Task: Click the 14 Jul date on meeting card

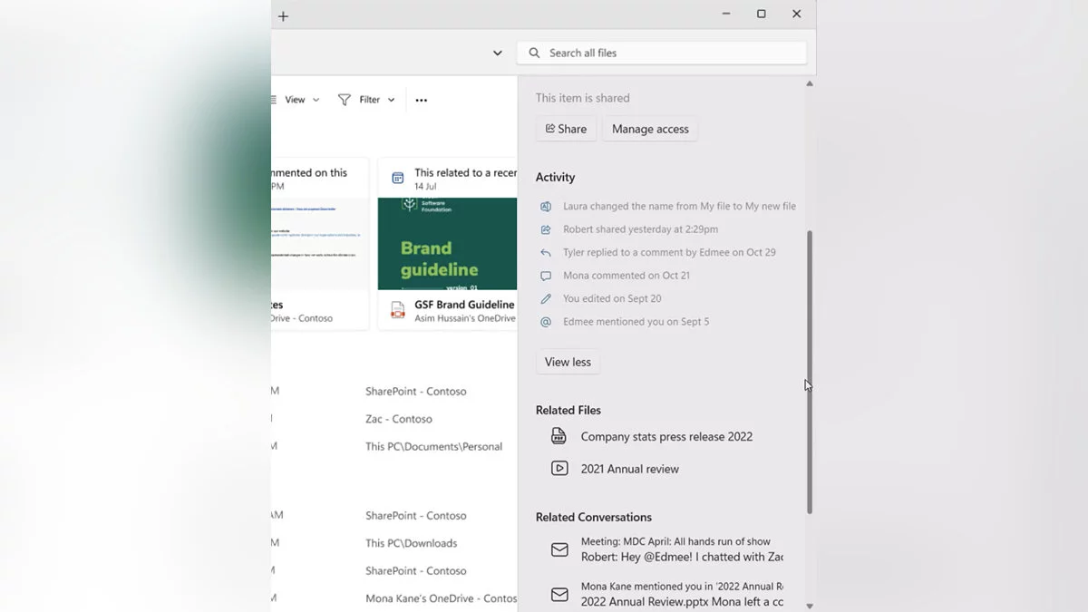Action: tap(425, 186)
